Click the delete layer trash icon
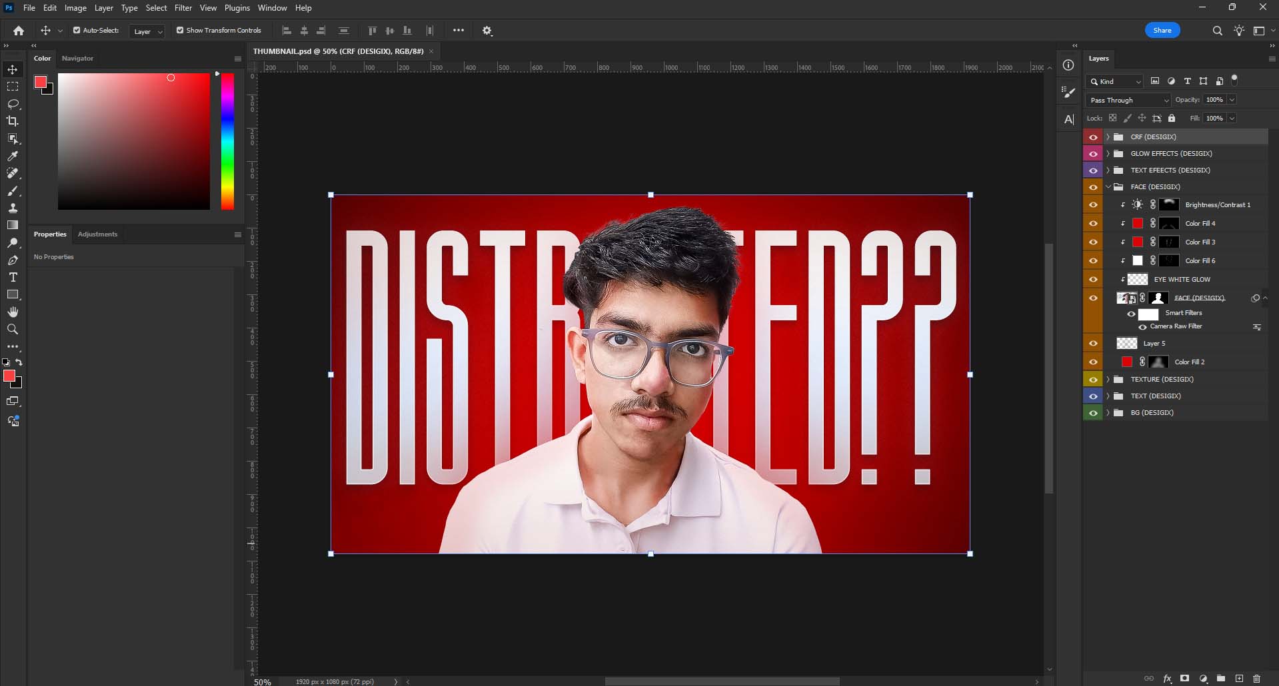The width and height of the screenshot is (1279, 686). coord(1256,679)
